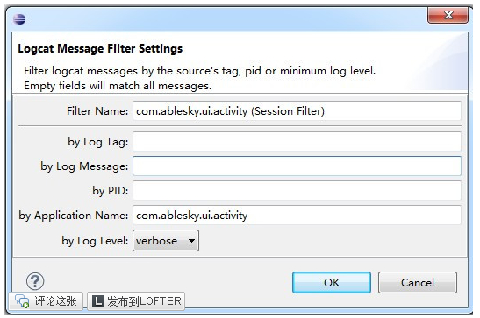Click the by Log Tag field
The image size is (480, 318).
coord(297,141)
